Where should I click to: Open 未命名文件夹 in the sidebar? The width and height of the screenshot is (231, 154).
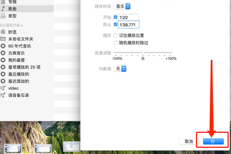tap(21, 39)
